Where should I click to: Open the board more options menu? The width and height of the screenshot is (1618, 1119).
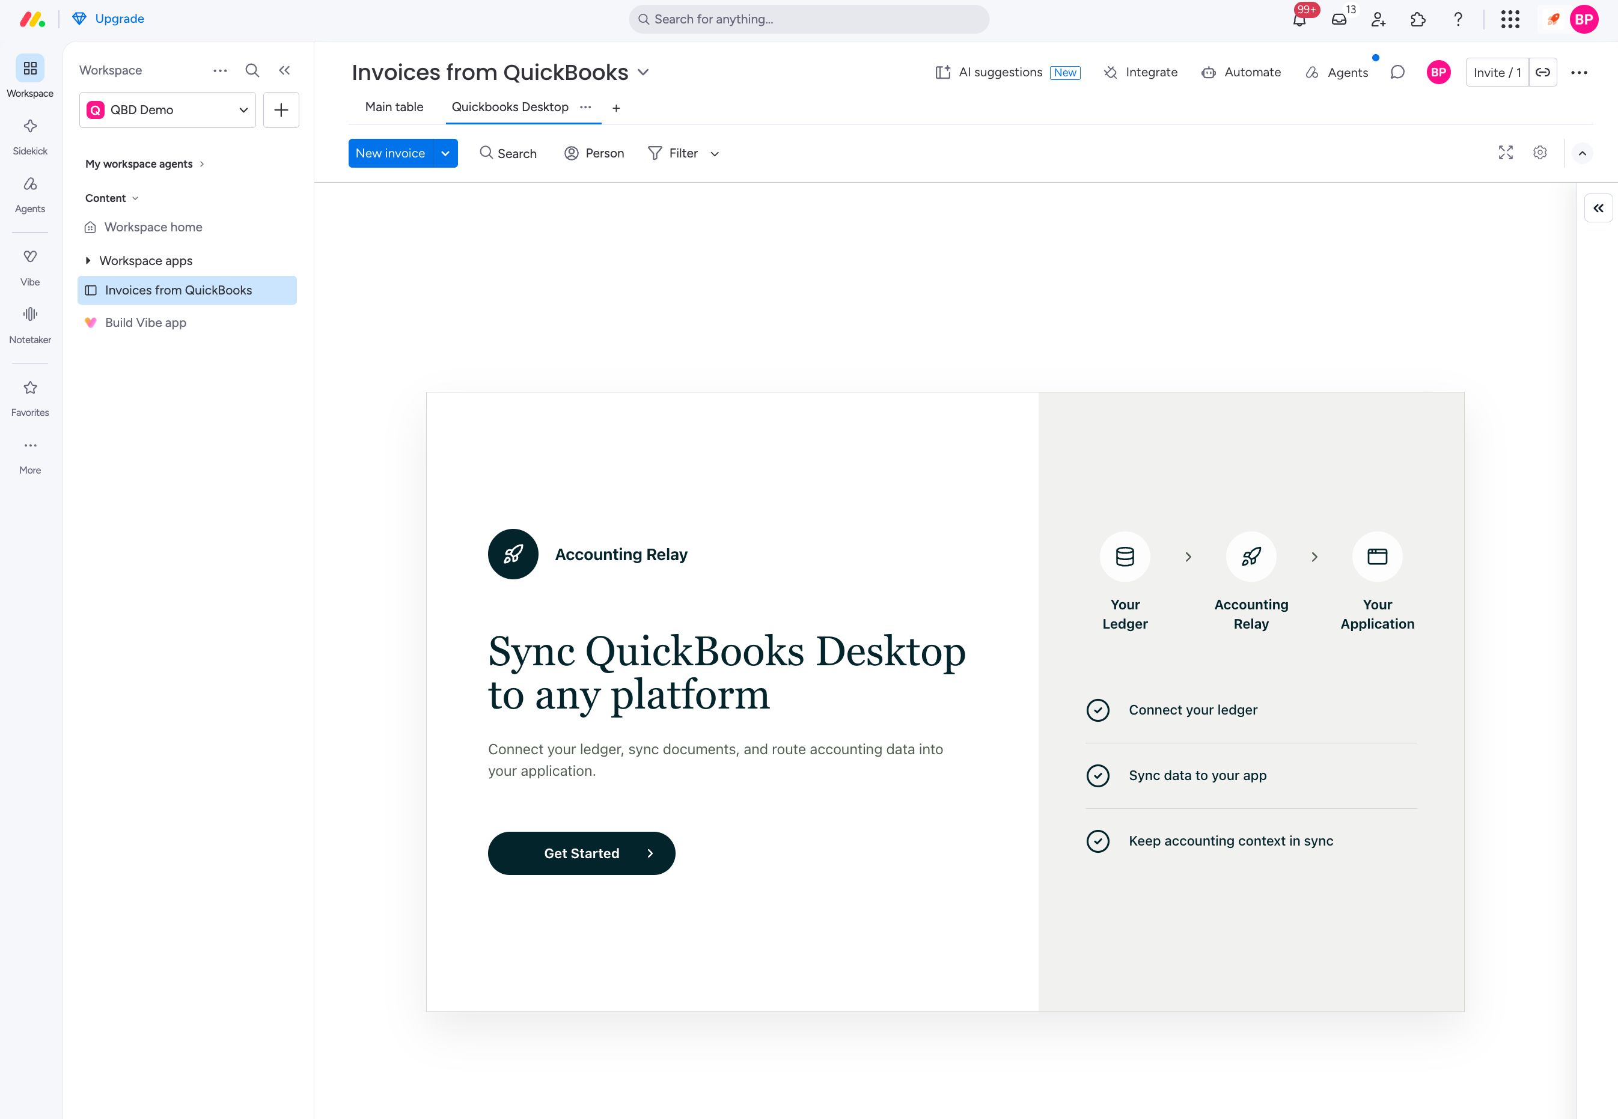[1579, 72]
